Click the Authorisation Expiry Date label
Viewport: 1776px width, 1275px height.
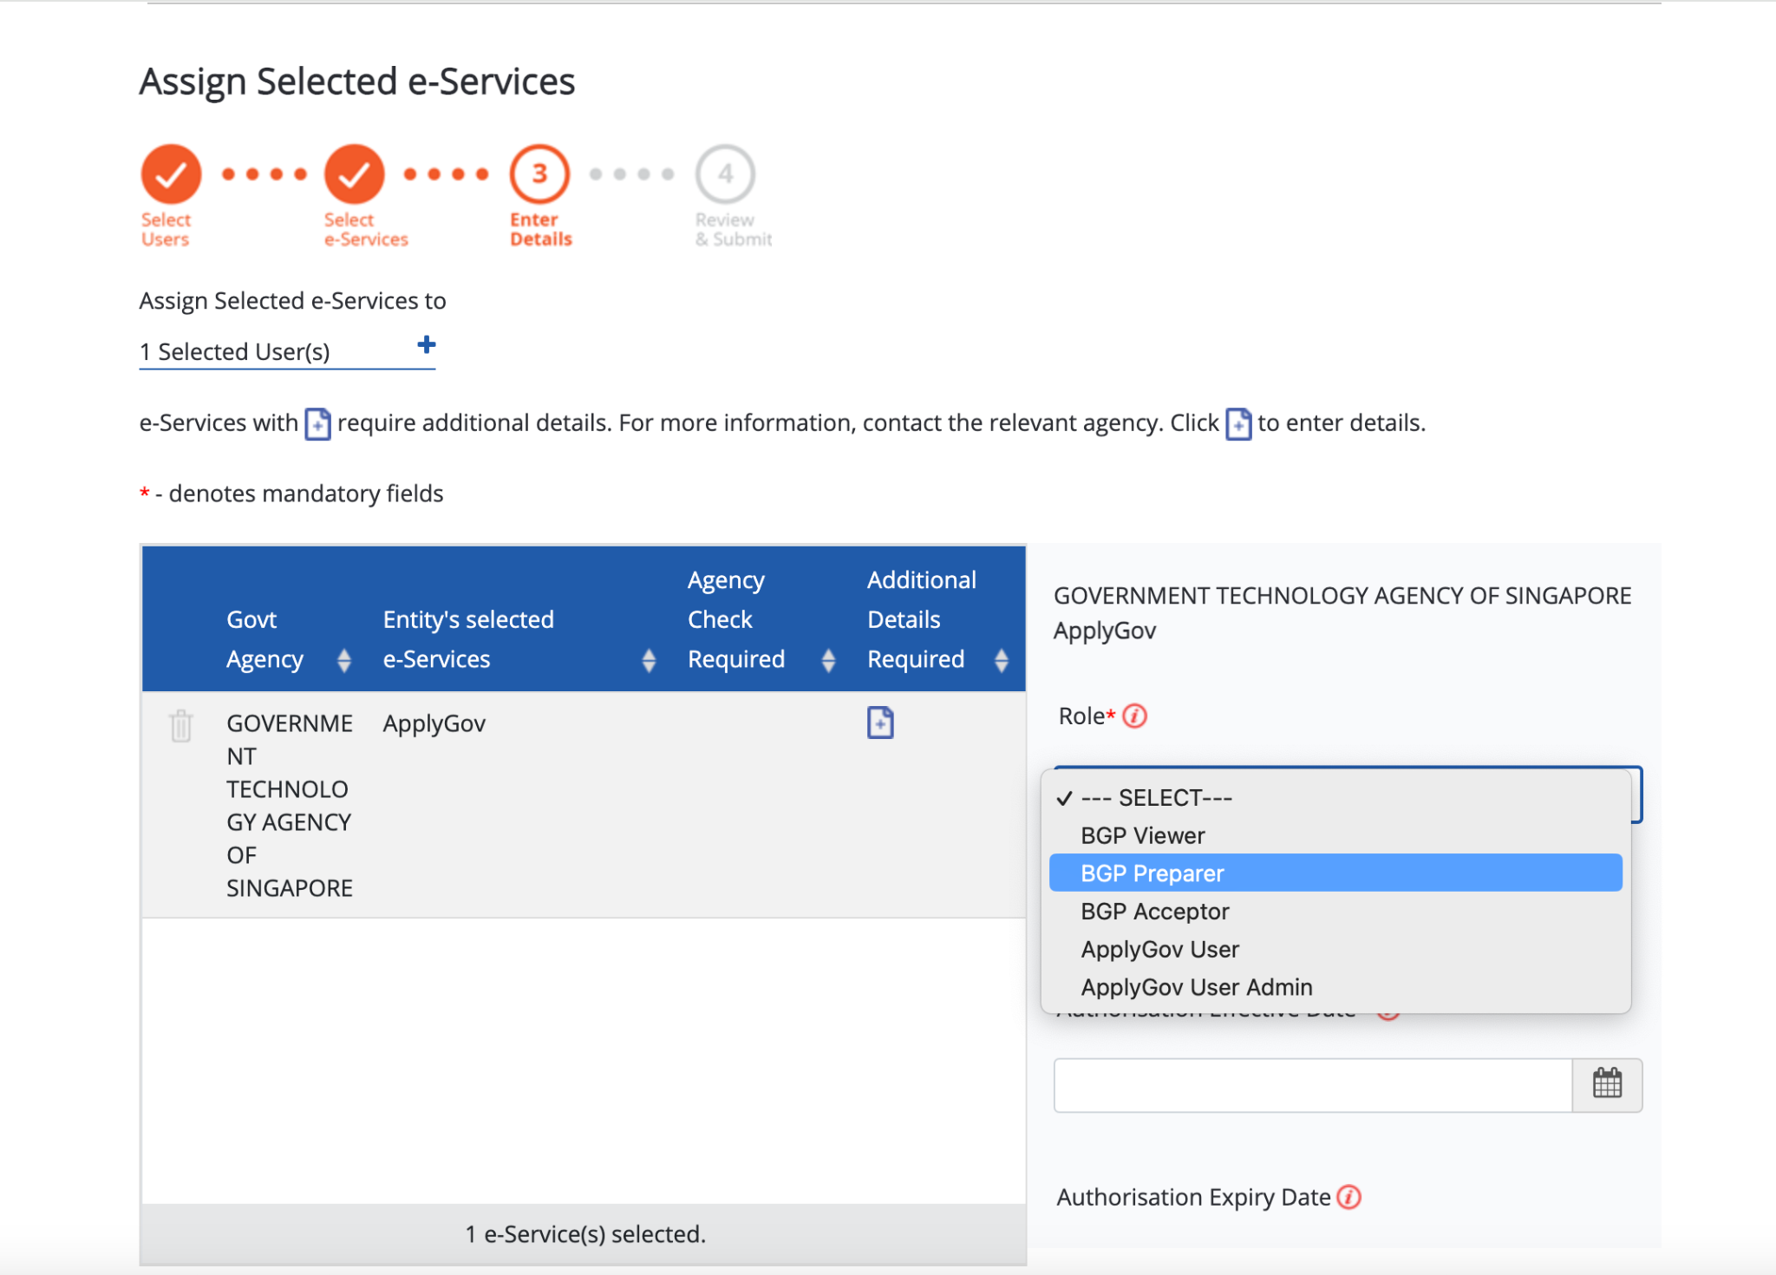click(1193, 1197)
